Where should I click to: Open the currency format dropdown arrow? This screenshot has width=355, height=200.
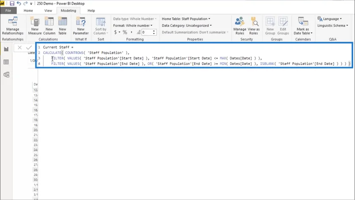tap(119, 32)
